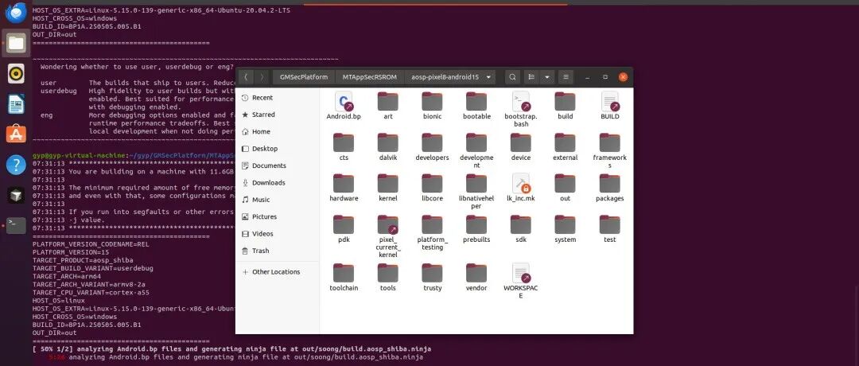The width and height of the screenshot is (859, 366).
Task: Open the file manager hamburger menu
Action: pyautogui.click(x=566, y=77)
